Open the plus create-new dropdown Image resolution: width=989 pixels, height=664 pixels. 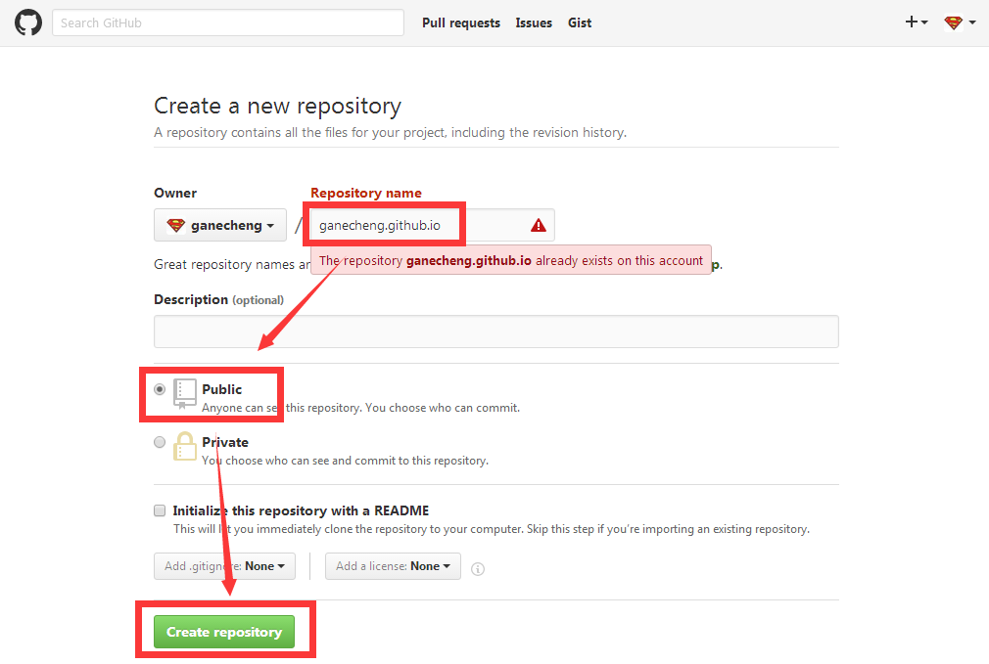pos(917,22)
